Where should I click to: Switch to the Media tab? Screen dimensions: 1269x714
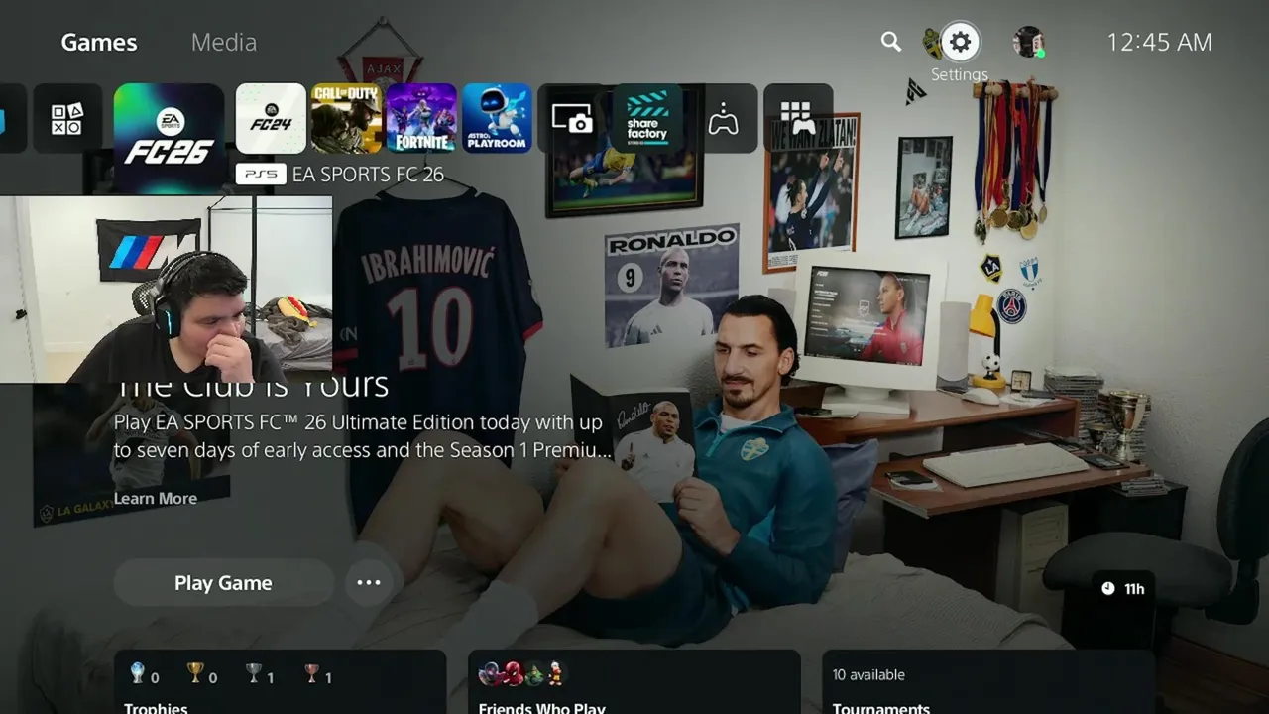point(224,42)
